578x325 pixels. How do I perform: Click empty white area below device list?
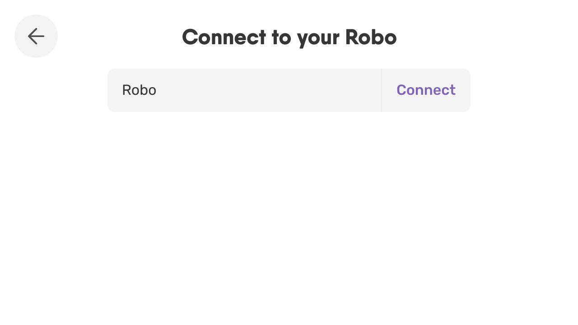pos(289,217)
